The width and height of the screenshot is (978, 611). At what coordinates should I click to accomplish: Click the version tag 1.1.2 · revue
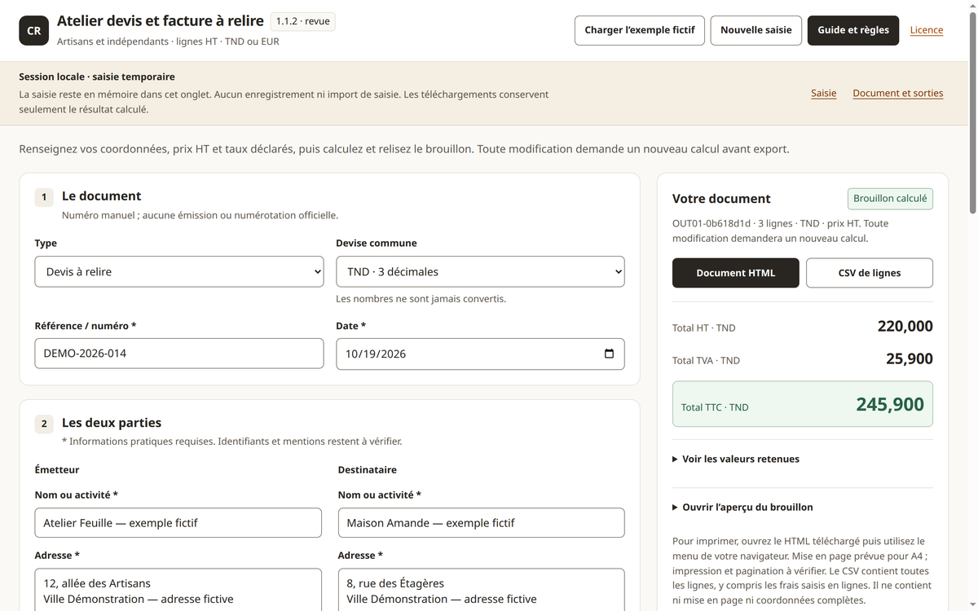[x=302, y=21]
